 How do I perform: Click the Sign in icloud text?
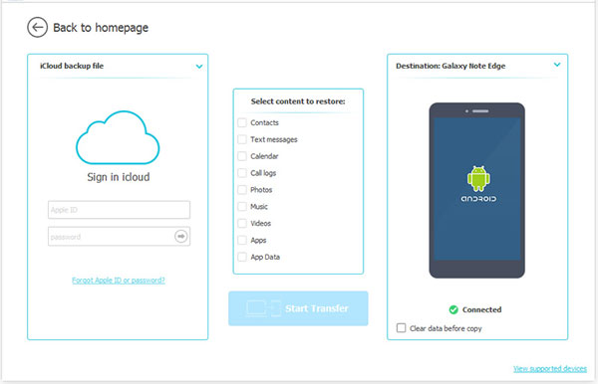(119, 177)
